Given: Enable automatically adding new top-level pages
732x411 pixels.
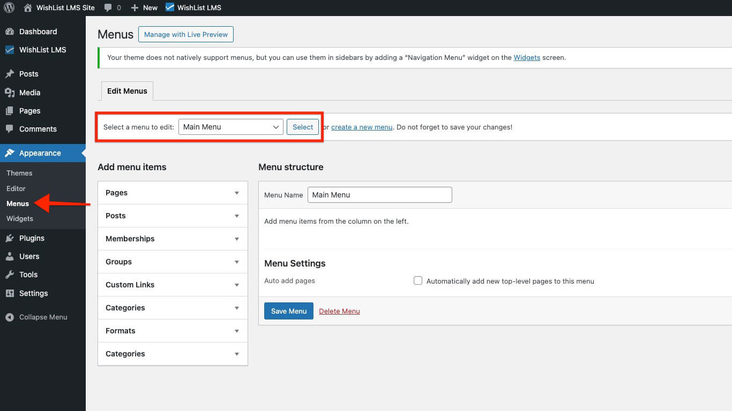Looking at the screenshot, I should [x=418, y=280].
